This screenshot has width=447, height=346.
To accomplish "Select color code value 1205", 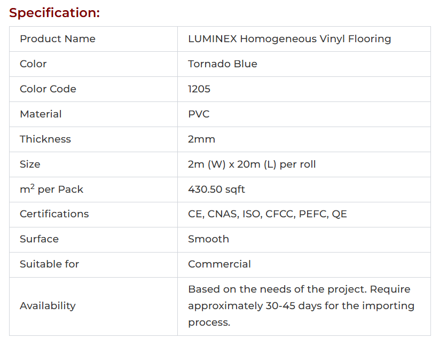I will coord(199,89).
